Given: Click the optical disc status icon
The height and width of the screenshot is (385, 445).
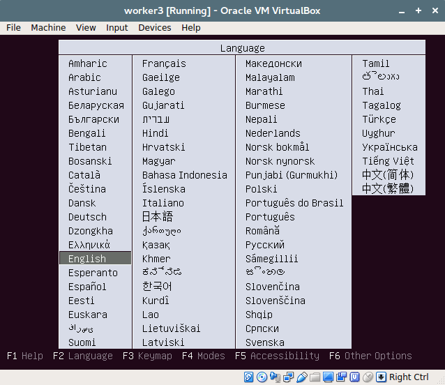Looking at the screenshot, I should point(262,377).
